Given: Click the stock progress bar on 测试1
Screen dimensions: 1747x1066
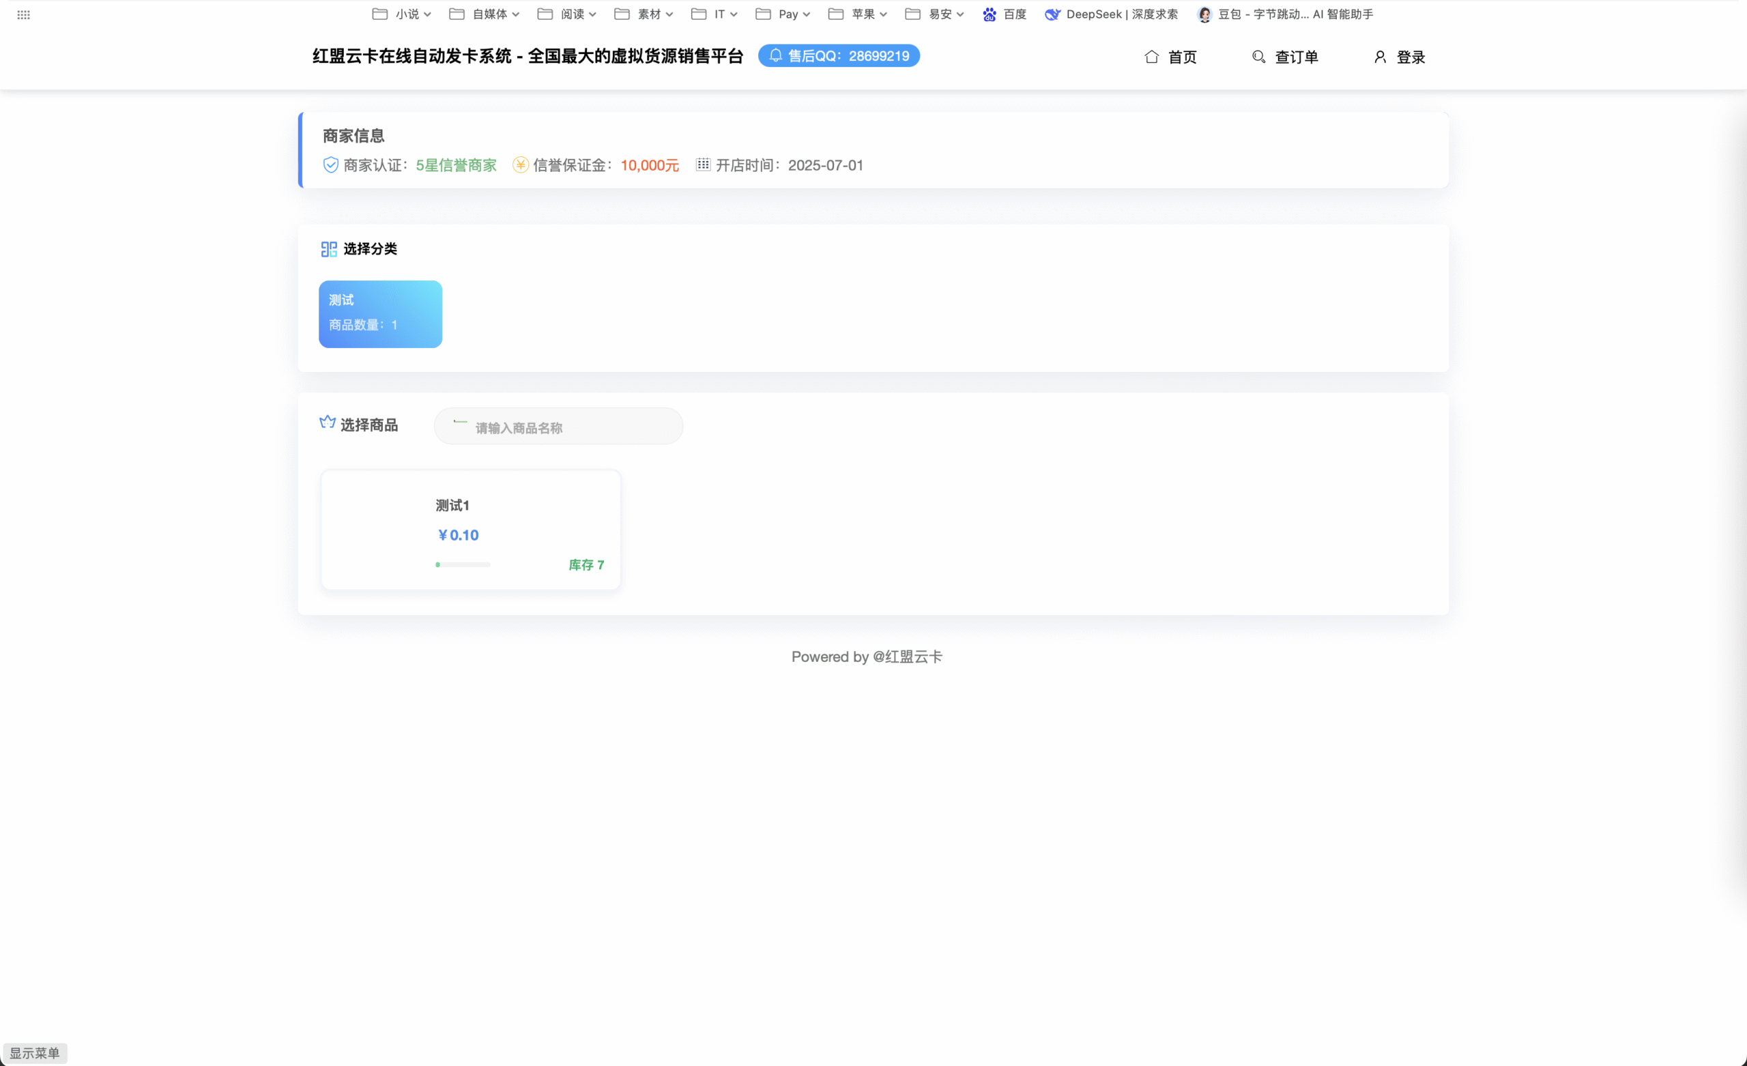Looking at the screenshot, I should [x=463, y=564].
